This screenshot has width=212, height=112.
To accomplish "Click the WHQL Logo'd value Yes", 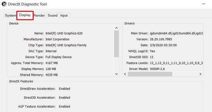I will 152,51.
